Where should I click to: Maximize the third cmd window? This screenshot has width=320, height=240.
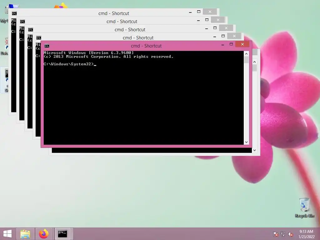(215, 28)
